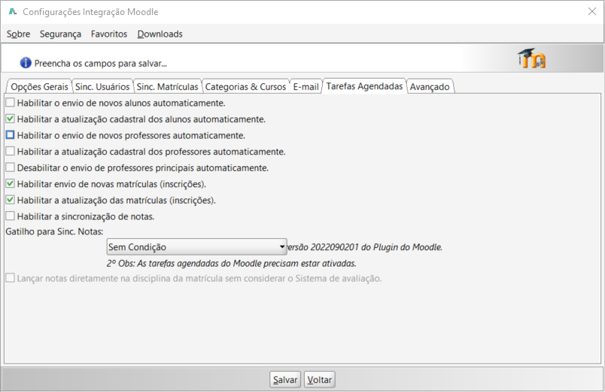Tick automatic professor registration update checkbox

click(x=10, y=151)
